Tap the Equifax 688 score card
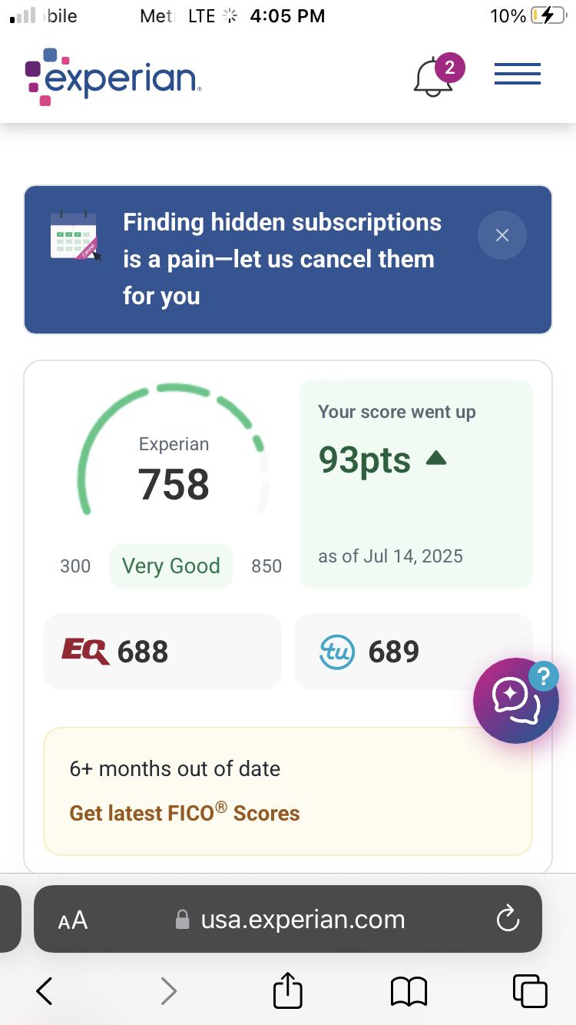This screenshot has height=1025, width=576. 162,652
